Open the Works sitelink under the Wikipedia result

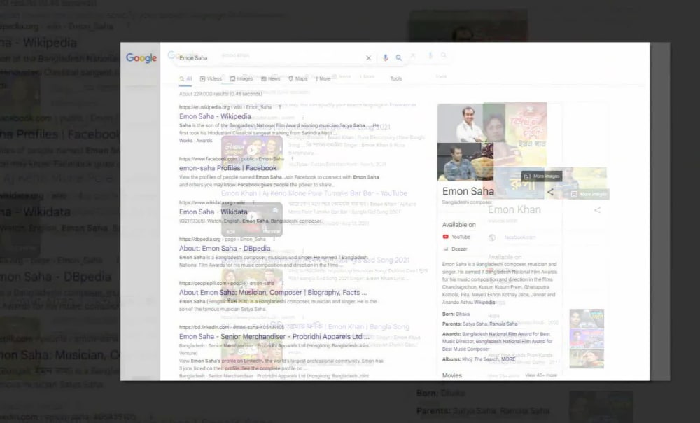186,140
